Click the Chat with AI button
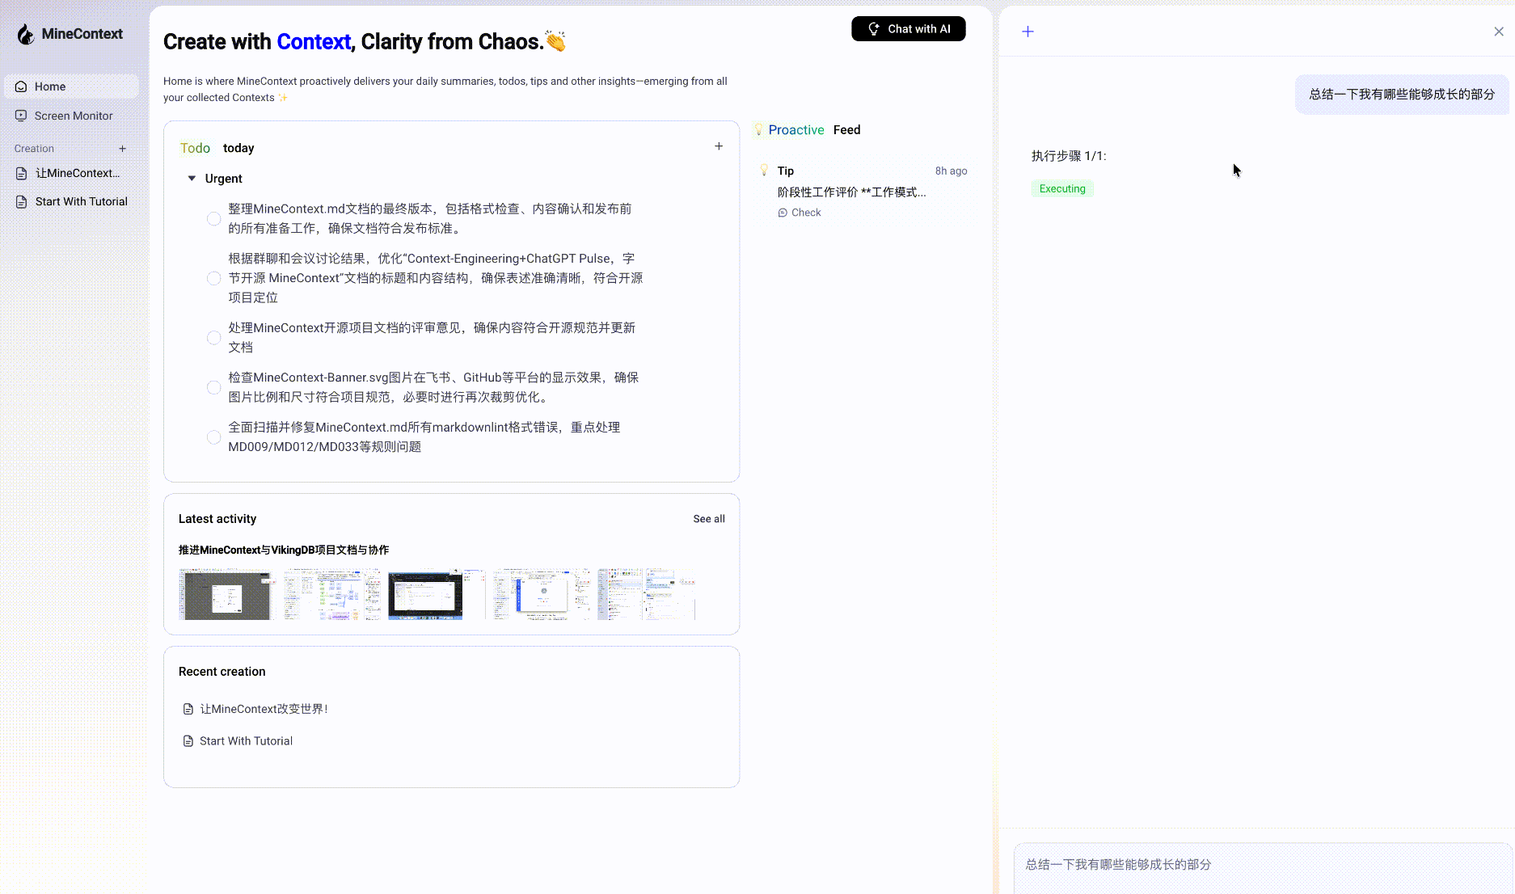Viewport: 1515px width, 894px height. [908, 28]
